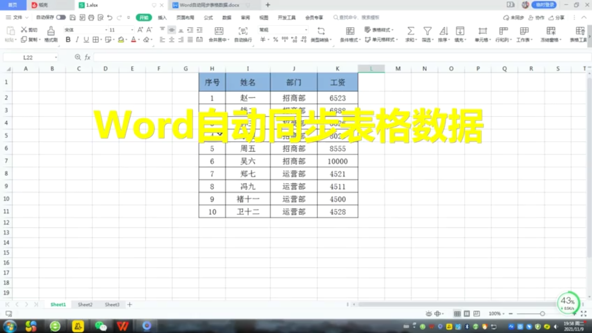Switch to the 插入 ribbon tab
Screen dimensions: 592x333
(x=163, y=18)
